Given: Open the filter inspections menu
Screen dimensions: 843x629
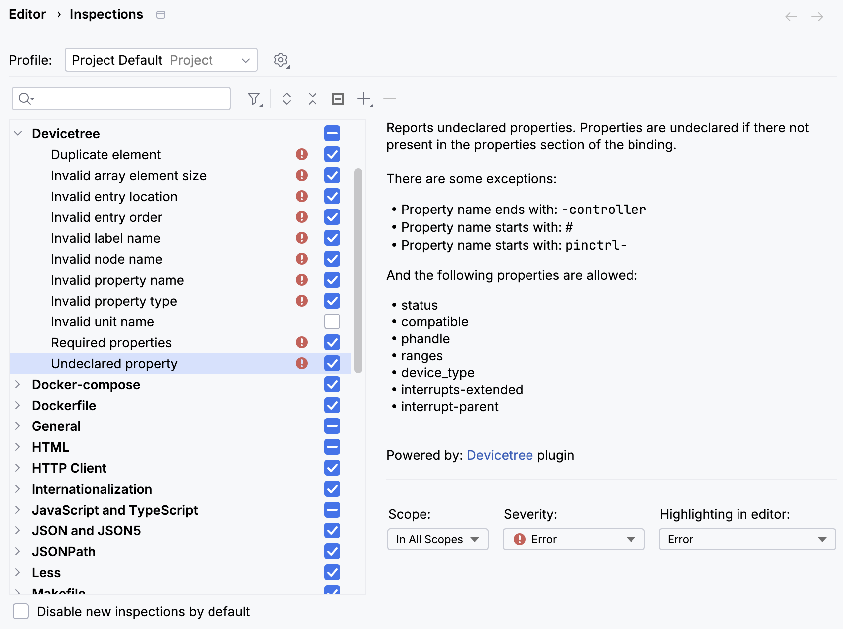Looking at the screenshot, I should pyautogui.click(x=254, y=98).
